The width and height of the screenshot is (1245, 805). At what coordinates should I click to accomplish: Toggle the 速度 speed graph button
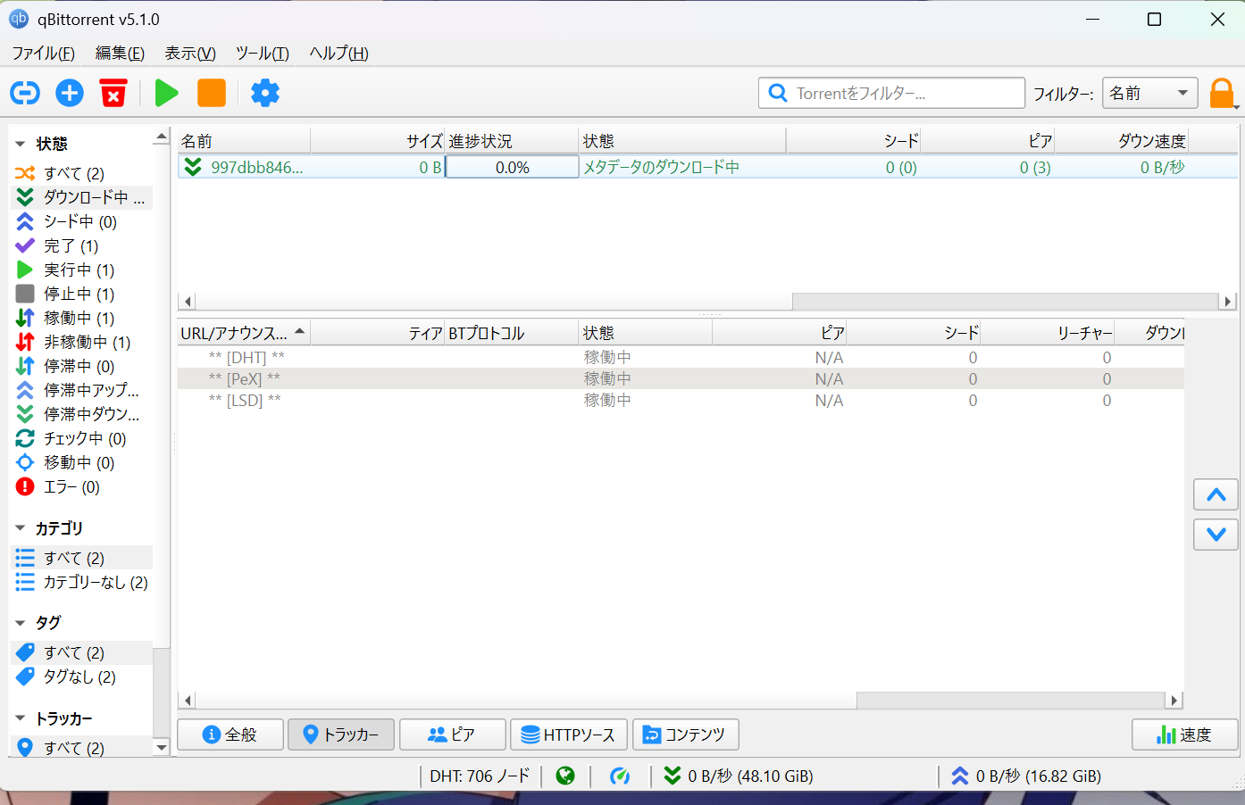click(1184, 734)
